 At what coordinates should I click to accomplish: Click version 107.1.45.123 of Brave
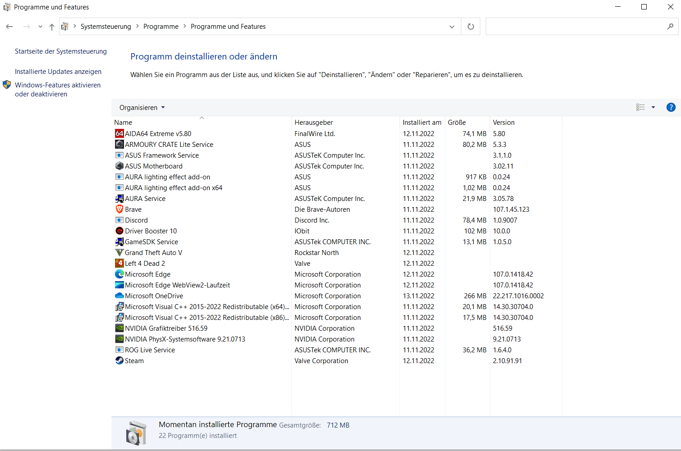[511, 209]
